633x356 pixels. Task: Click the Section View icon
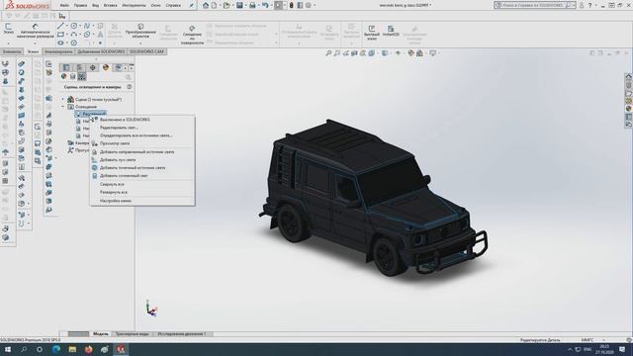pos(354,52)
